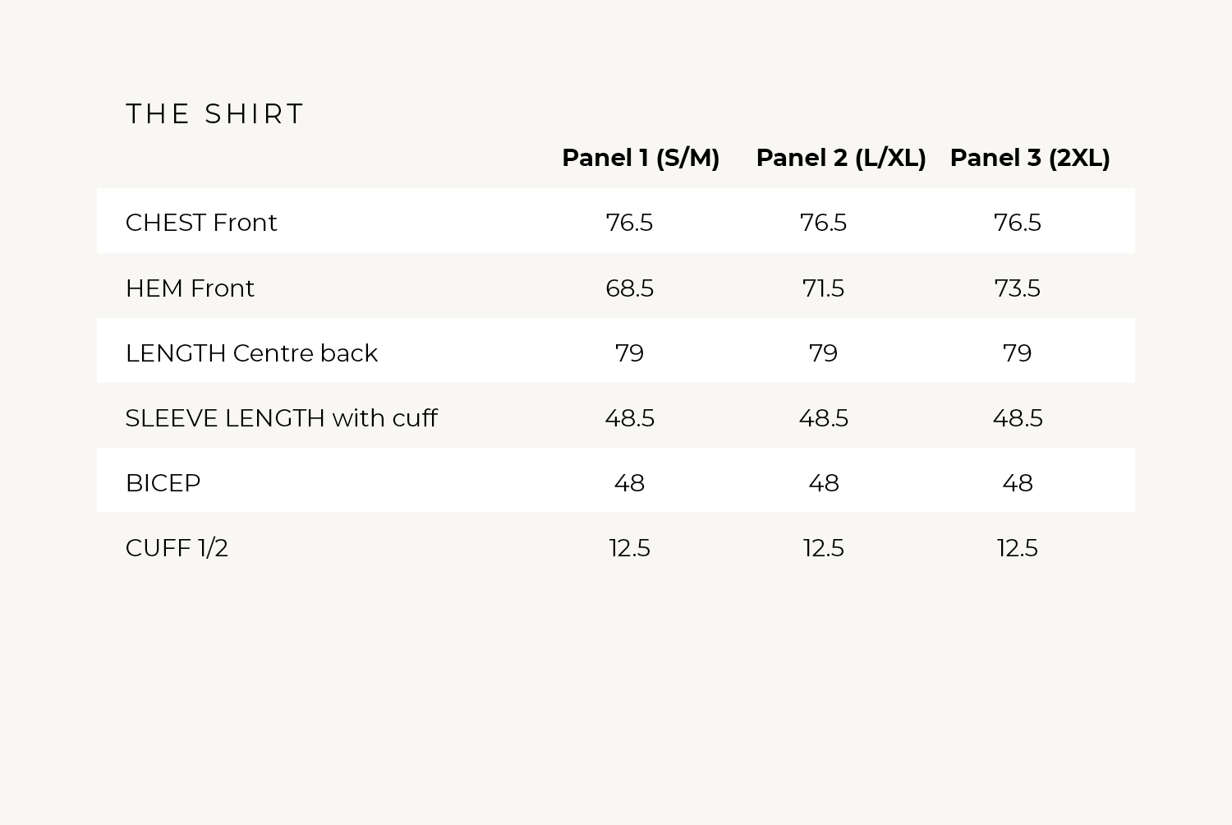Image resolution: width=1232 pixels, height=825 pixels.
Task: Click HEM Front value 68.5 for Panel 1
Action: 629,288
